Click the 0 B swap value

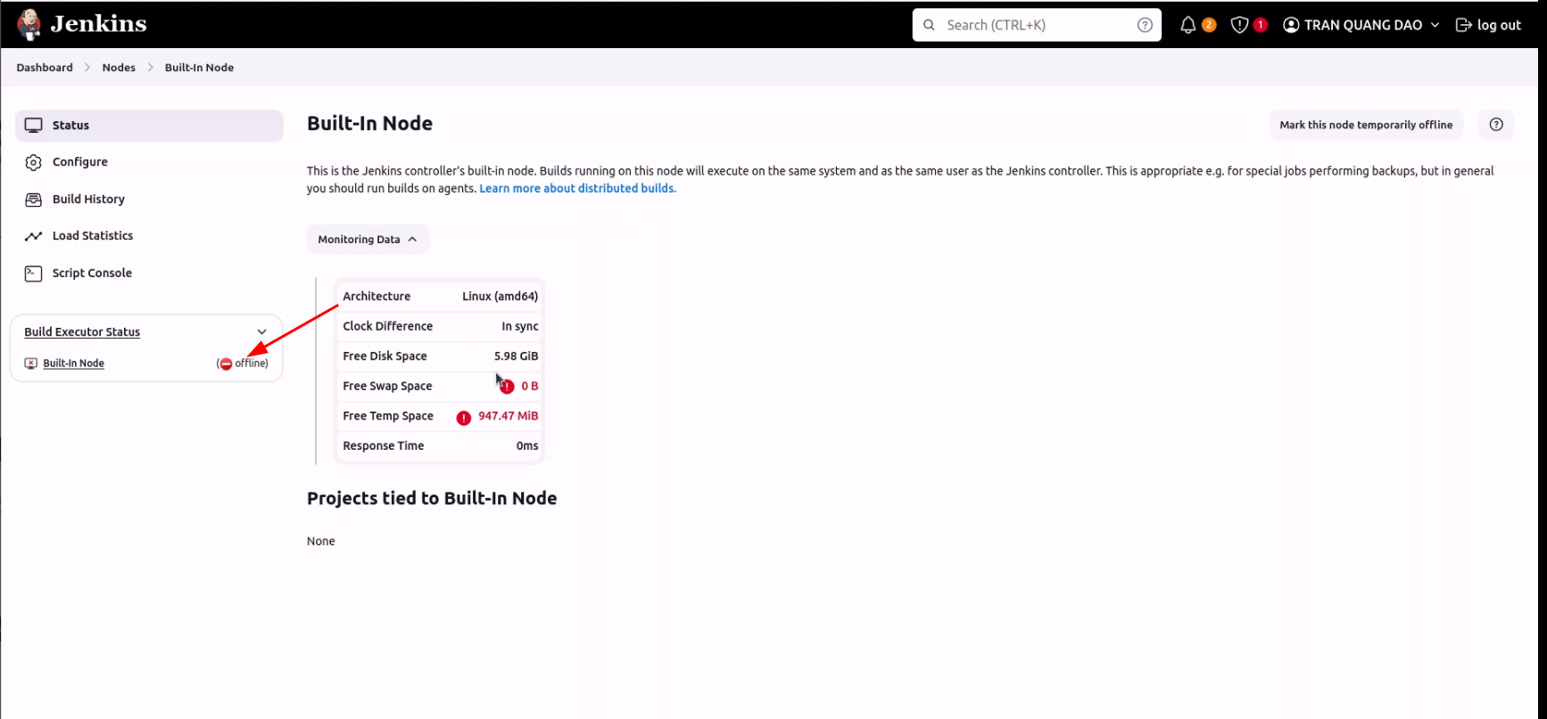pyautogui.click(x=530, y=387)
